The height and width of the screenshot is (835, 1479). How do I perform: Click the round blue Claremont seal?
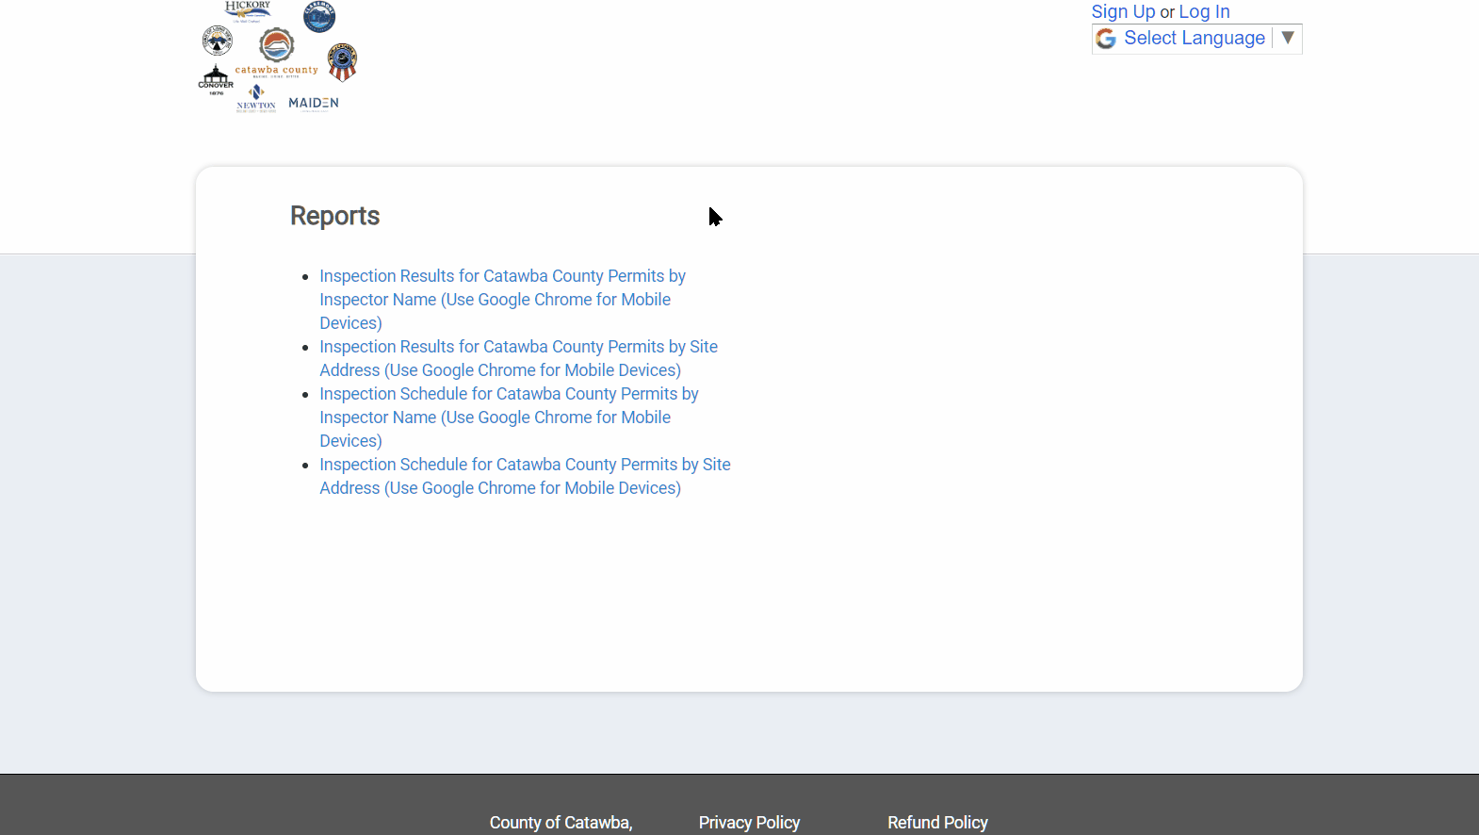click(319, 16)
